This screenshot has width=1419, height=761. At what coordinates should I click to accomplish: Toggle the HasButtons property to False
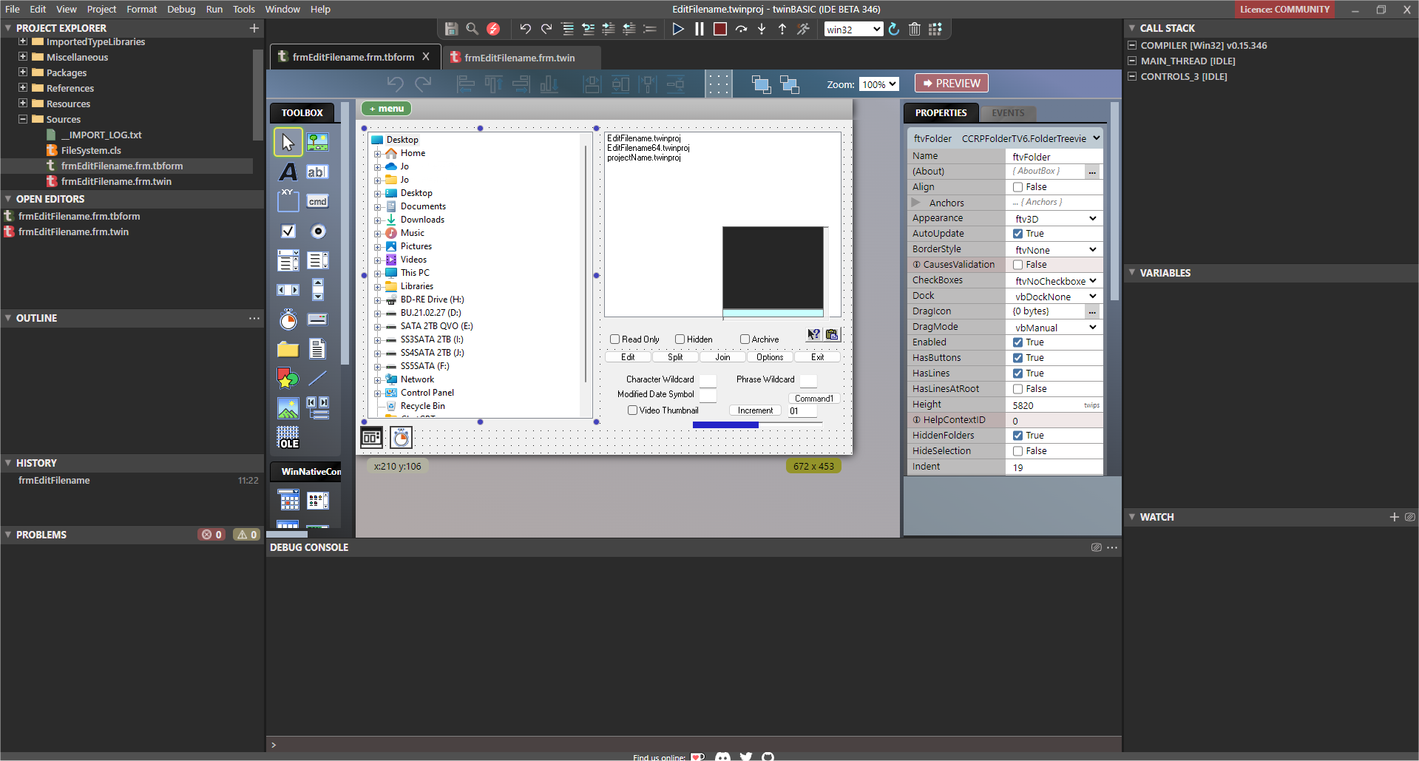(x=1018, y=357)
